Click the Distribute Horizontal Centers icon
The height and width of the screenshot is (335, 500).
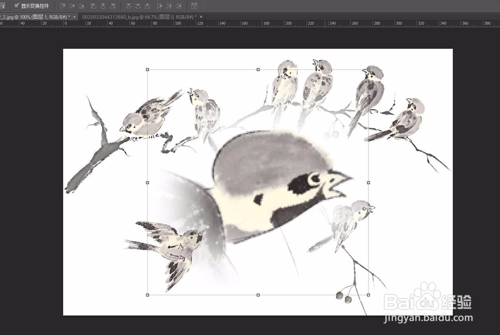[x=169, y=5]
